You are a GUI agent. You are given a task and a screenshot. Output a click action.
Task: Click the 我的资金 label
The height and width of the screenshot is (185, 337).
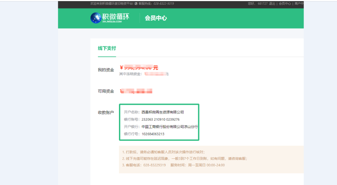[x=106, y=70]
